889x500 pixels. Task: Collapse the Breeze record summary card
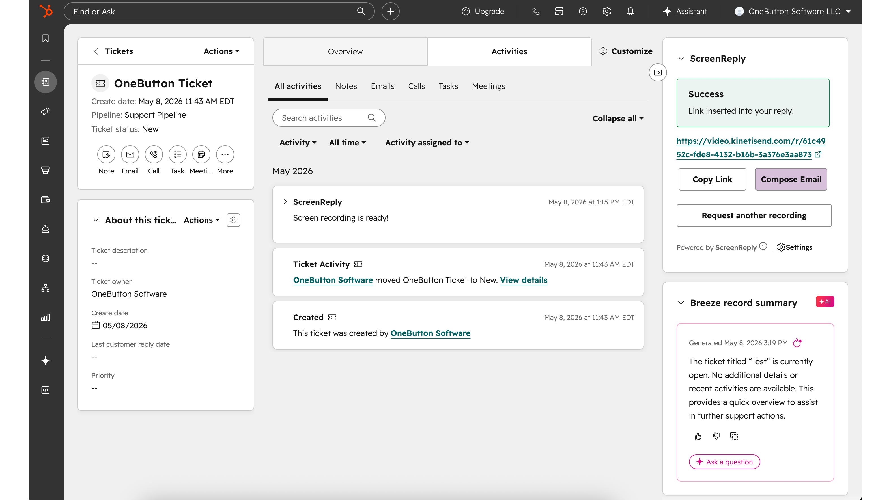pos(681,303)
